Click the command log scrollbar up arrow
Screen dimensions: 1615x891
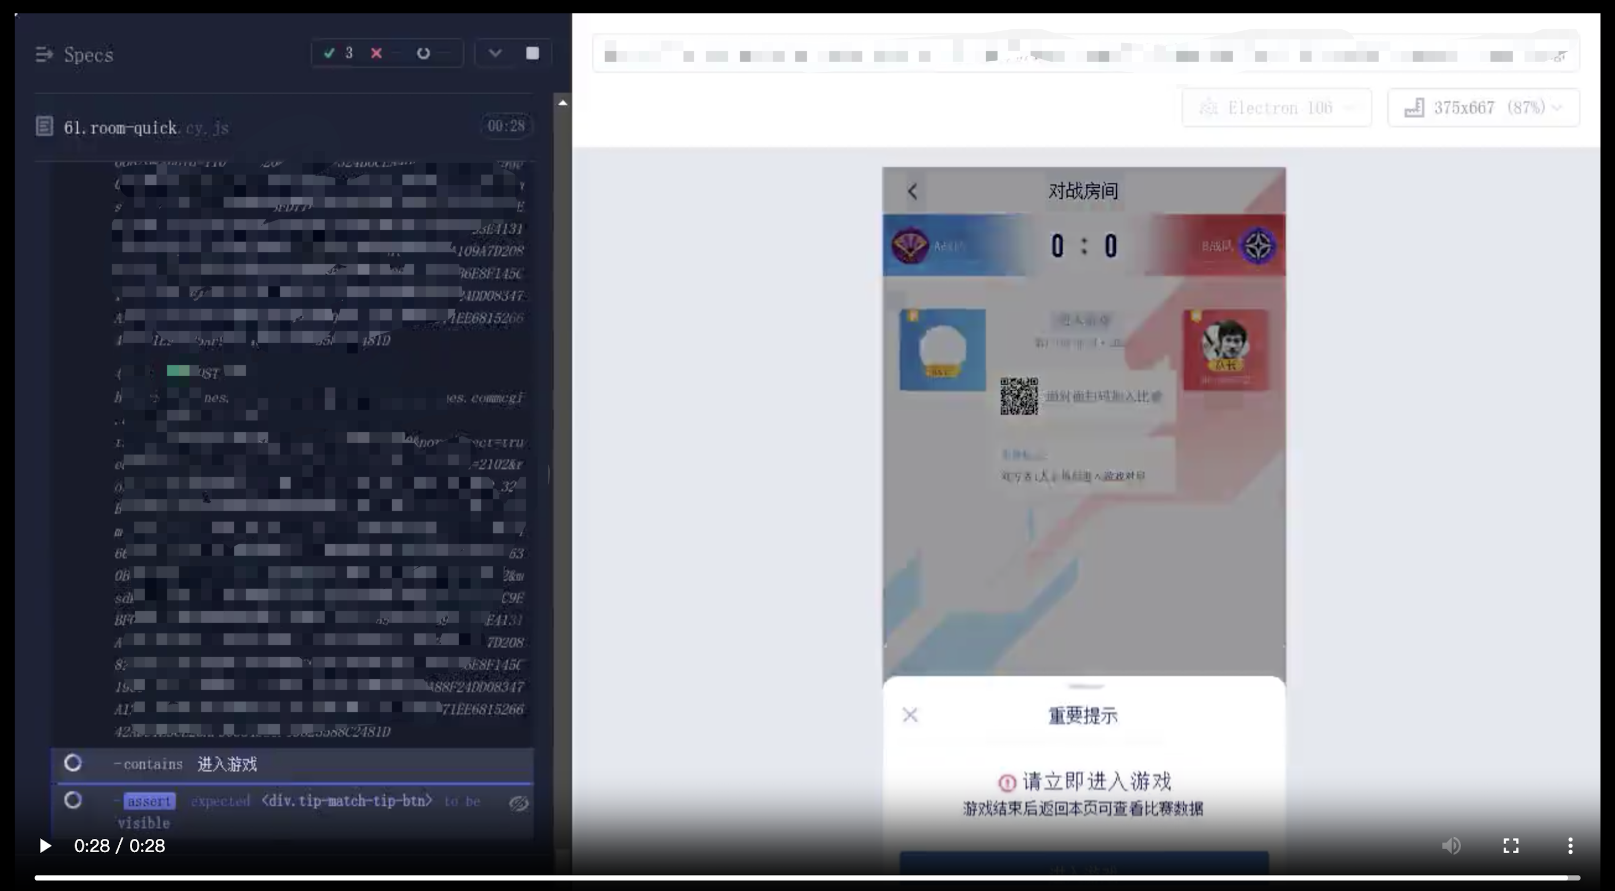click(562, 103)
